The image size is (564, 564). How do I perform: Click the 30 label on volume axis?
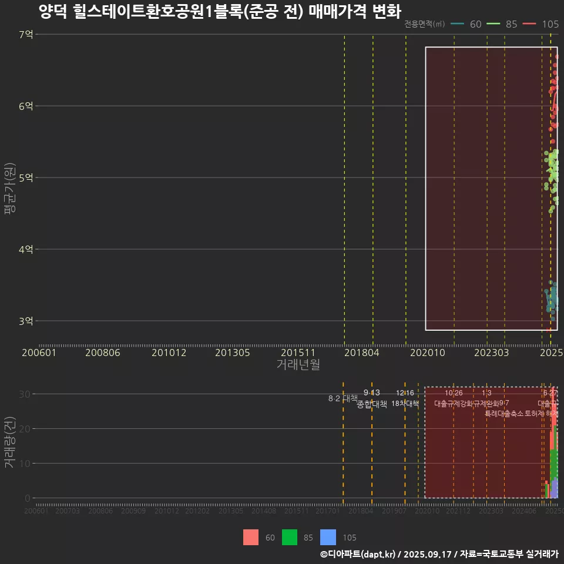[25, 394]
